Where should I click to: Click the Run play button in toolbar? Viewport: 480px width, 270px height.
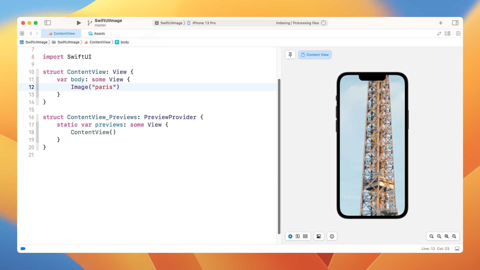tap(79, 23)
